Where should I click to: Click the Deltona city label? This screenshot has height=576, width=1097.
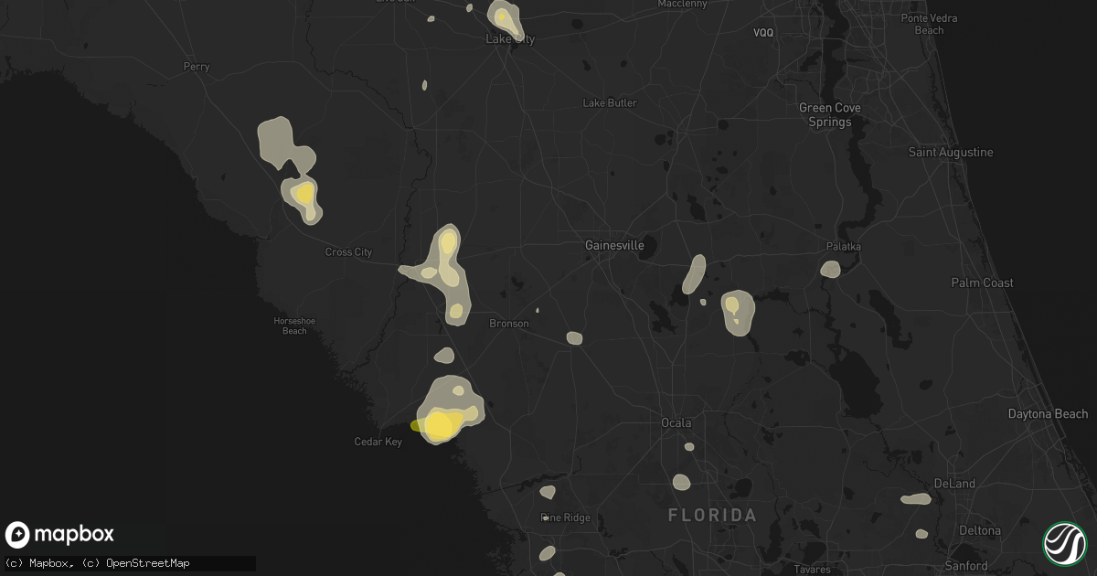click(980, 530)
